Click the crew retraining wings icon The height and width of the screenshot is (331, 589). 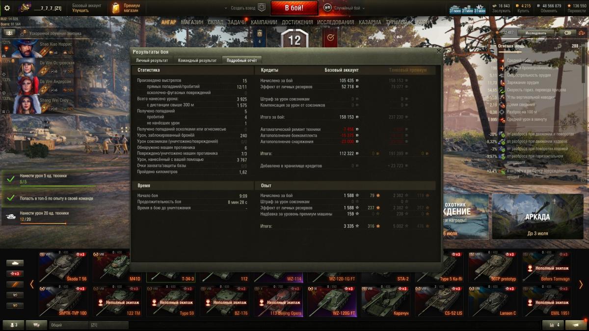coord(9,32)
